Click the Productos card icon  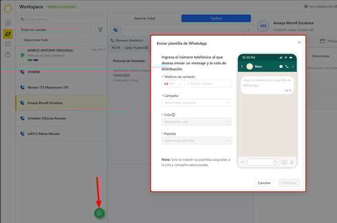[x=322, y=41]
